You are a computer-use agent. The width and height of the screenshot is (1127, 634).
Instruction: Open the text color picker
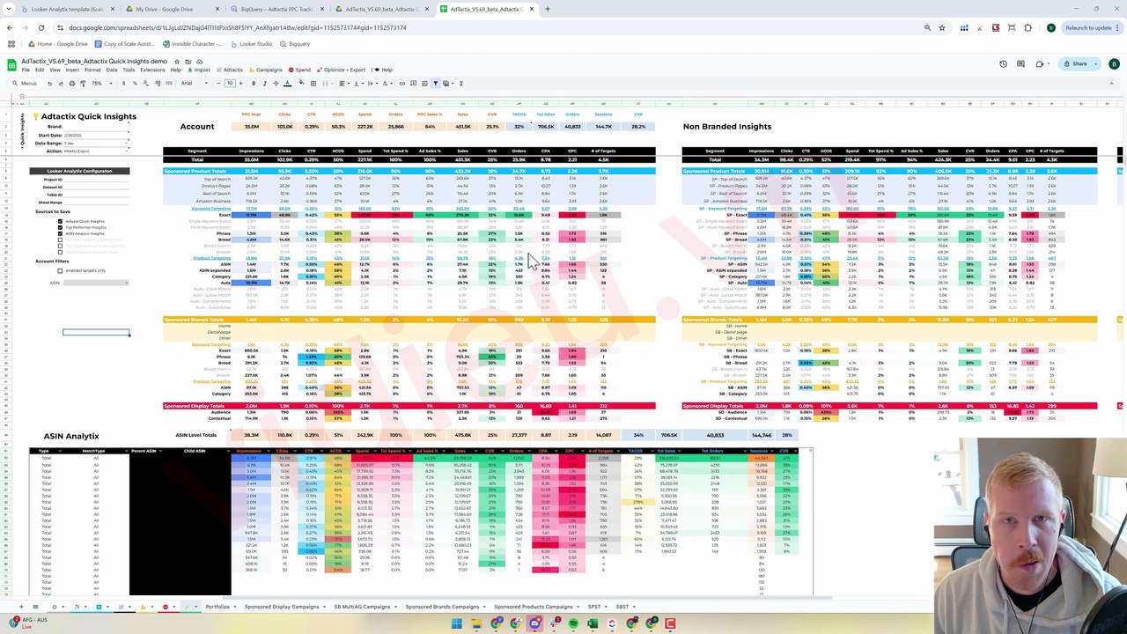(287, 84)
